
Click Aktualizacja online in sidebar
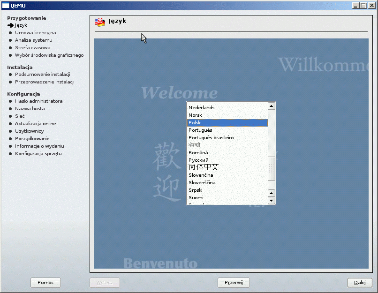pos(35,124)
